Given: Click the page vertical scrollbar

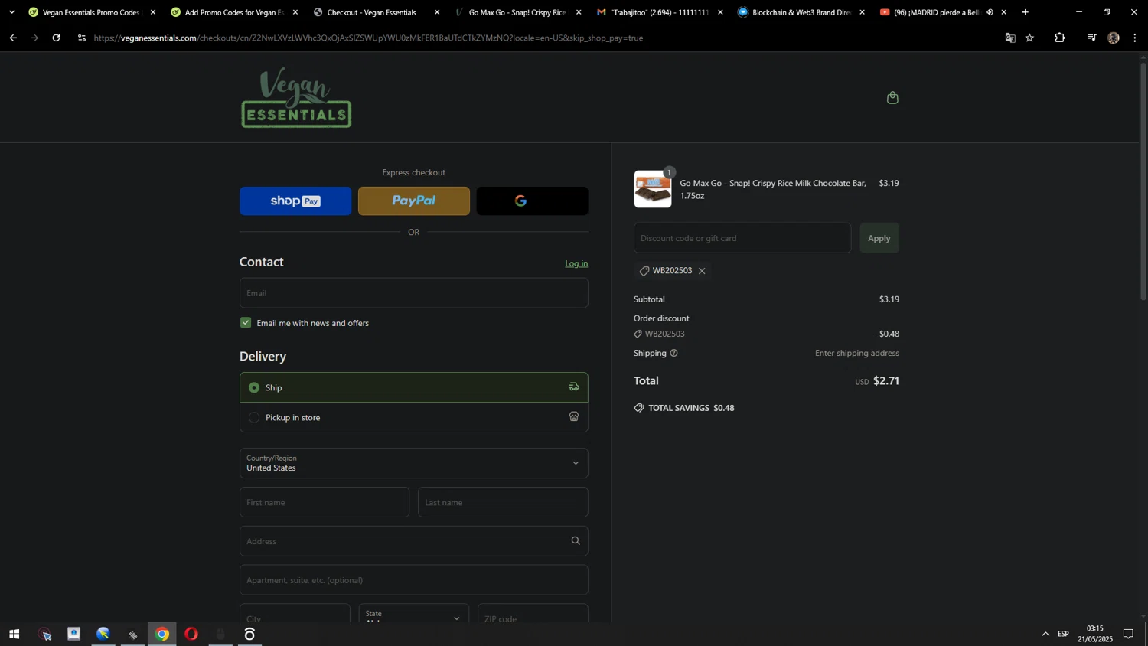Looking at the screenshot, I should pyautogui.click(x=1143, y=181).
